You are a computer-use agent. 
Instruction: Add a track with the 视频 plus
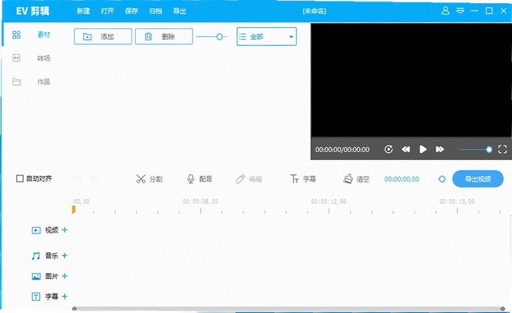[65, 230]
